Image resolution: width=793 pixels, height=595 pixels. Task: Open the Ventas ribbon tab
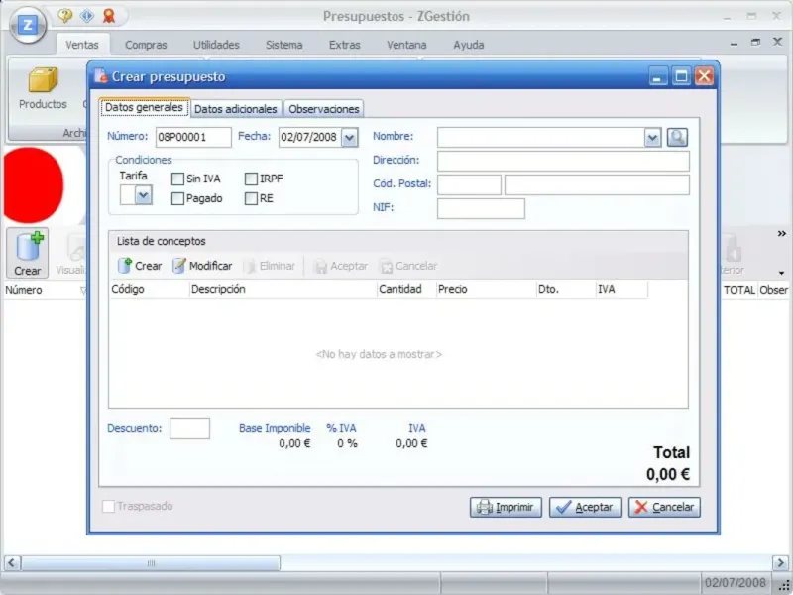pos(82,45)
